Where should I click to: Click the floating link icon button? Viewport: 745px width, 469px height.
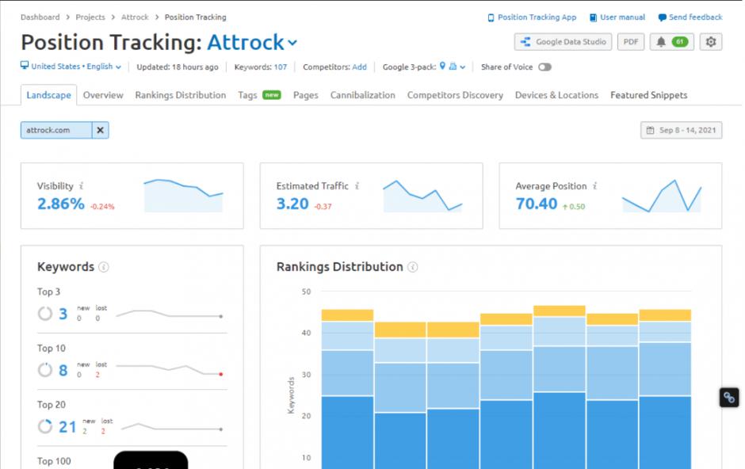[x=728, y=398]
